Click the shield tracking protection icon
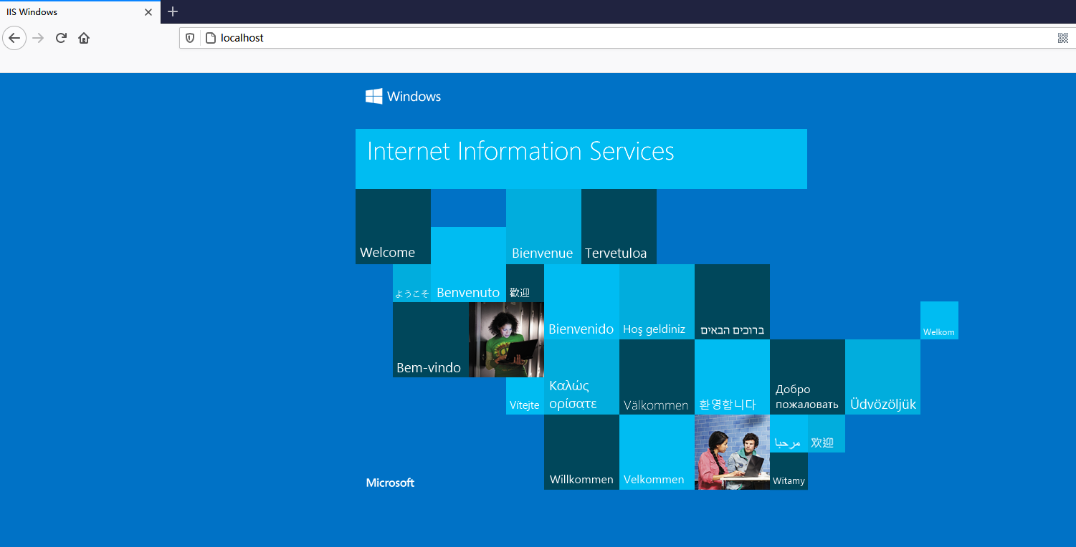 pos(190,38)
